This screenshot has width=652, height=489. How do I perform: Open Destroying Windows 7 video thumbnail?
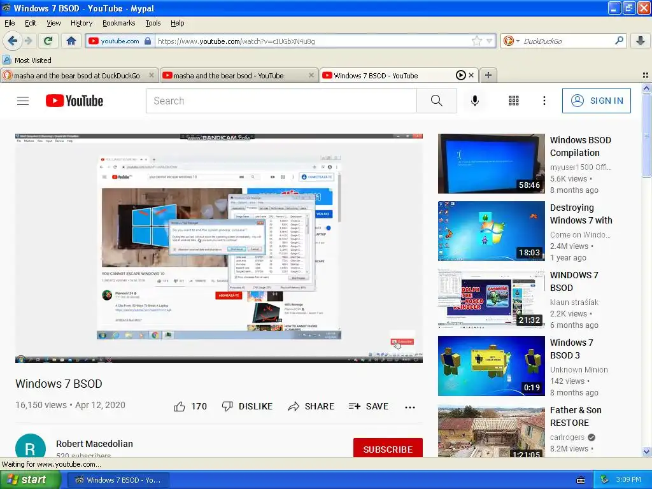click(491, 231)
